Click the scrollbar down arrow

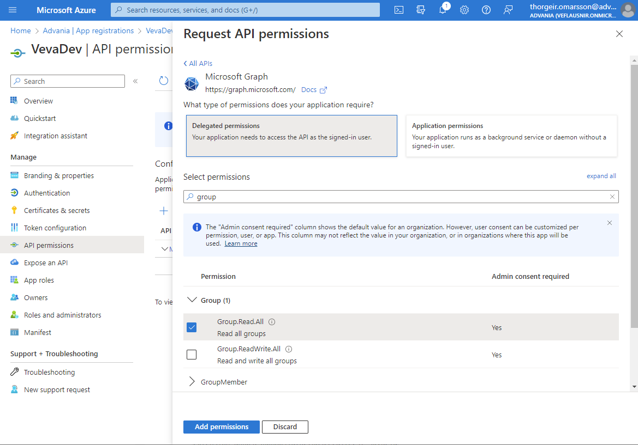click(634, 387)
